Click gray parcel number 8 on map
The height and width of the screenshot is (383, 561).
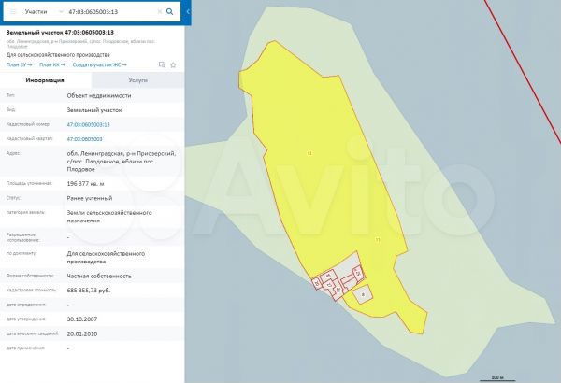coord(363,293)
